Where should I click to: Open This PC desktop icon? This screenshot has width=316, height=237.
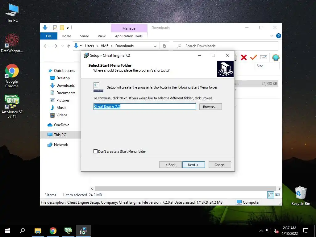[x=12, y=13]
